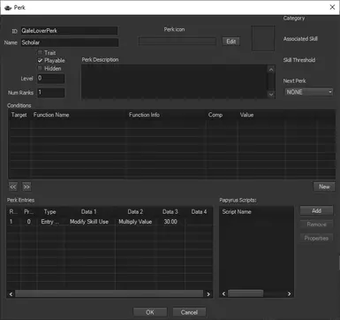Click the Name field containing Scholar
Screen dimensions: 340x320
(x=70, y=42)
